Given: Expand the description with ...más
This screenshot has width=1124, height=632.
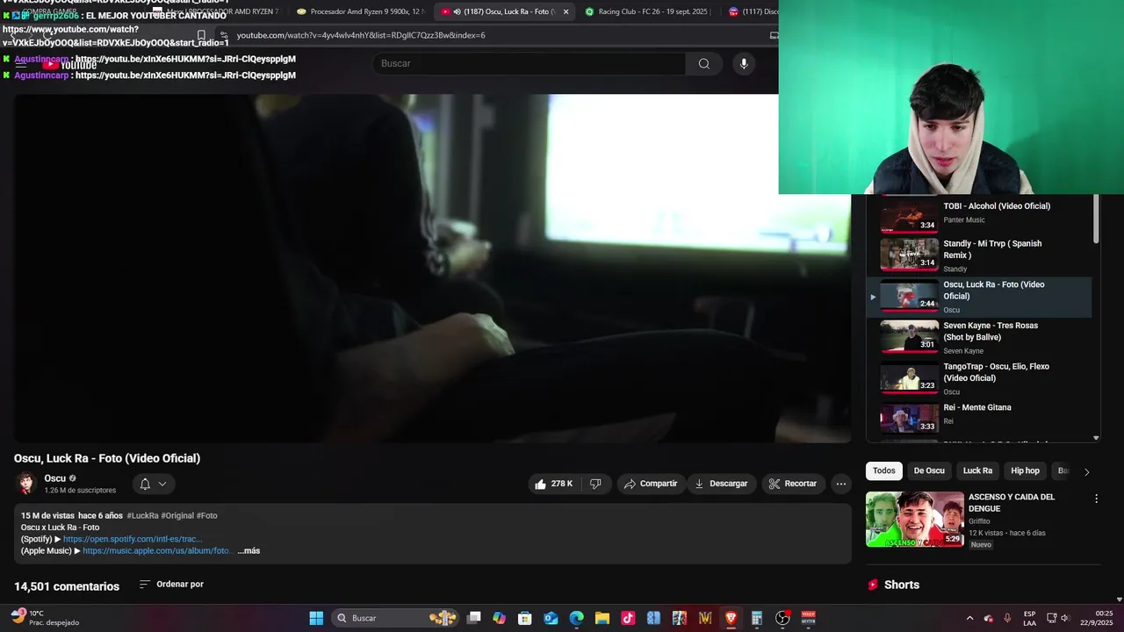Looking at the screenshot, I should tap(249, 551).
